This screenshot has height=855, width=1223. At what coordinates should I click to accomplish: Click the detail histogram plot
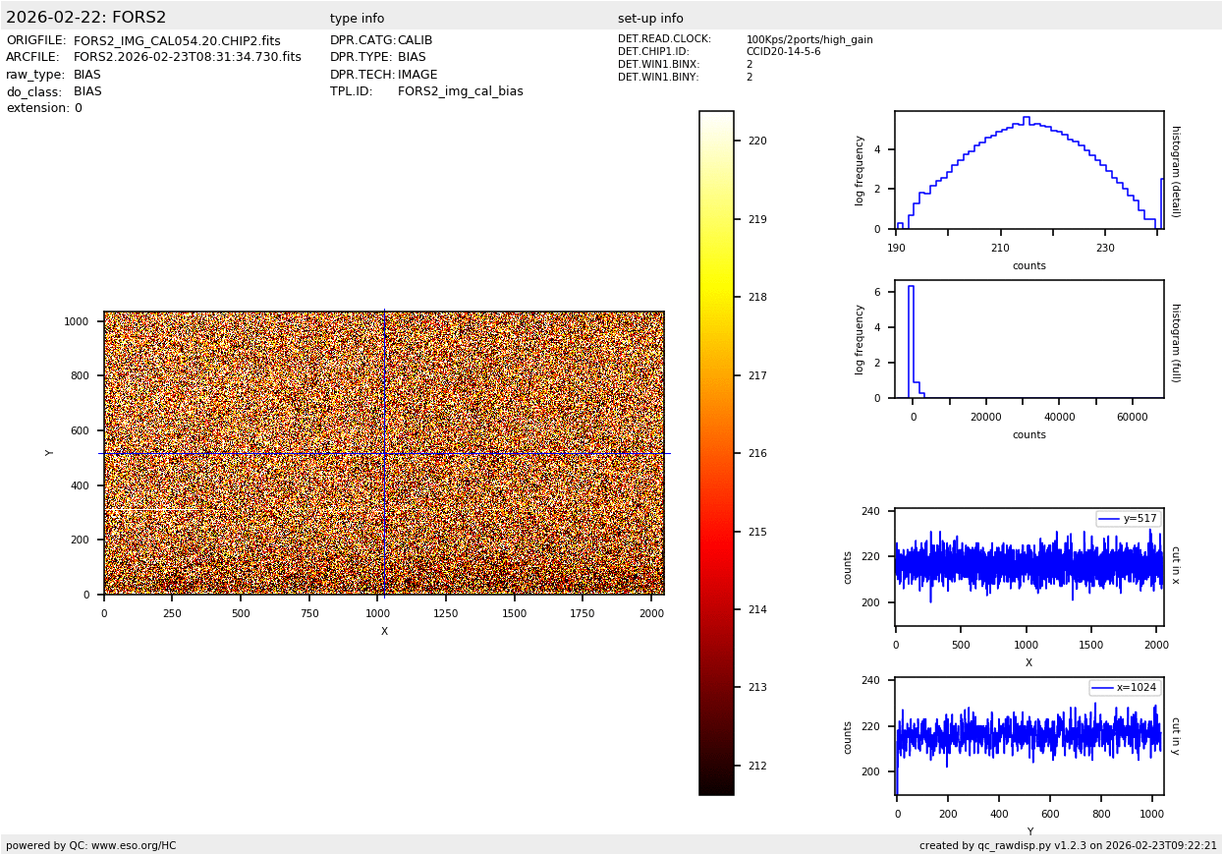[x=1028, y=170]
